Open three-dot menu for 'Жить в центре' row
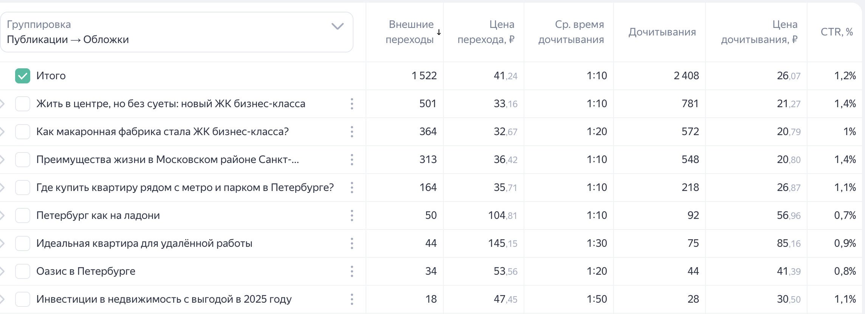 click(x=352, y=104)
